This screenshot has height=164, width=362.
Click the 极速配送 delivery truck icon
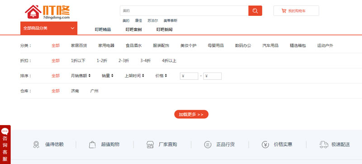point(324,145)
